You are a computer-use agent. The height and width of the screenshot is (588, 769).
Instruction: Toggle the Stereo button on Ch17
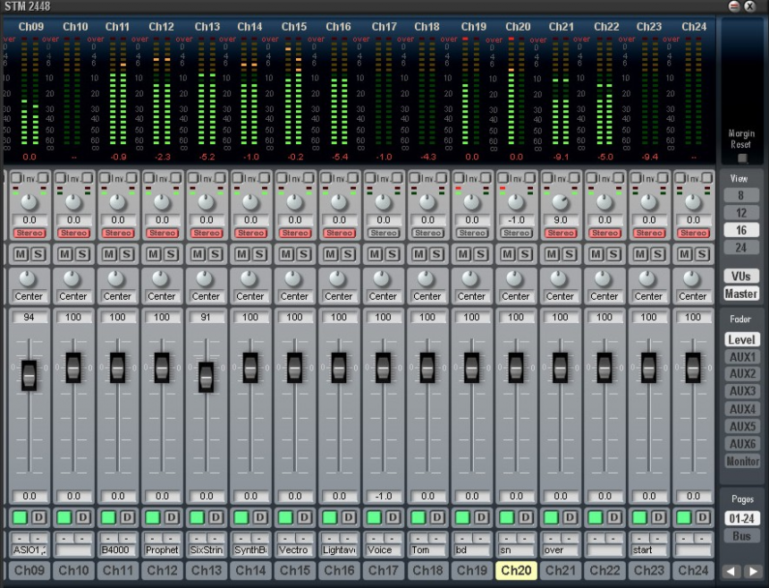[383, 233]
